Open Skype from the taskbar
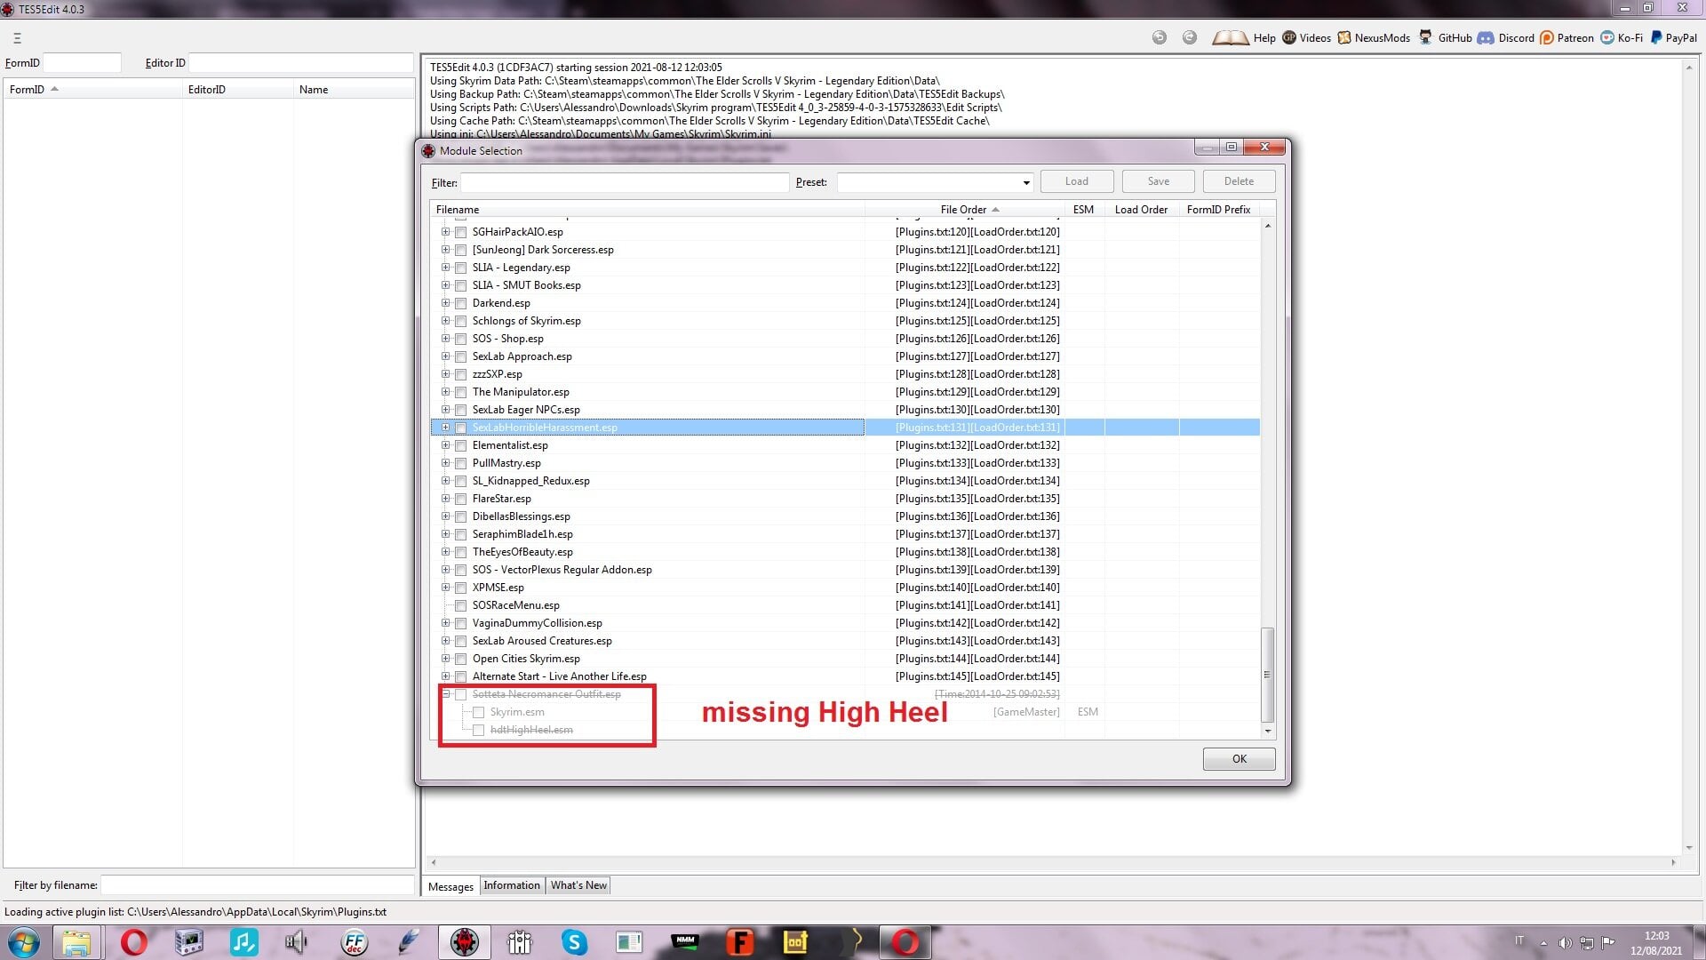Screen dimensions: 1706x960 click(x=574, y=942)
